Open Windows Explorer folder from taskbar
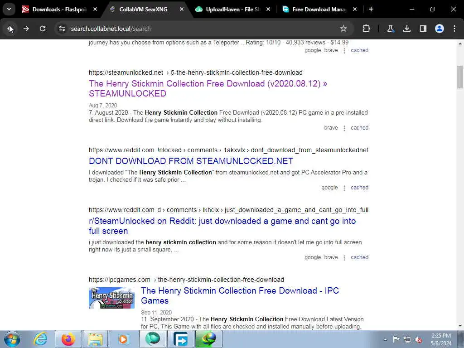The width and height of the screenshot is (464, 348). tap(95, 339)
